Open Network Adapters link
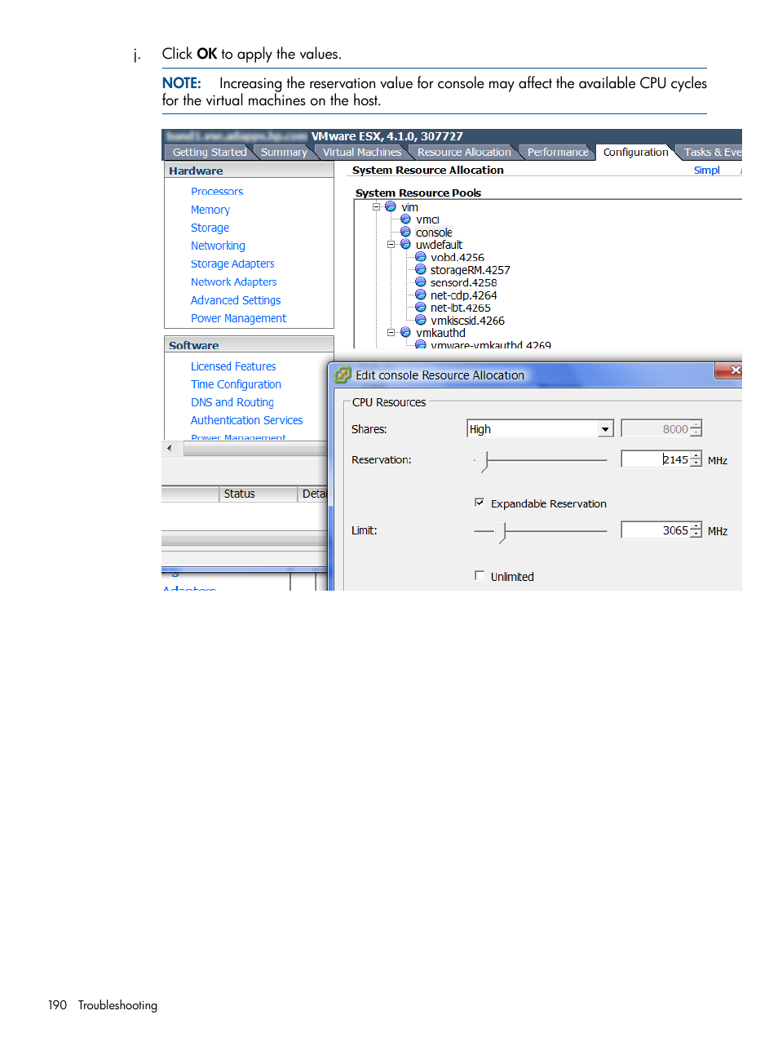 pos(234,281)
